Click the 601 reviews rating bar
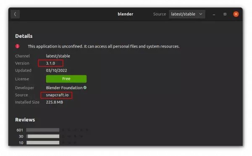The height and width of the screenshot is (156, 252). point(43,130)
